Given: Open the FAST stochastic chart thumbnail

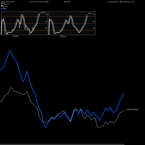Looking at the screenshot, I should pyautogui.click(x=24, y=23).
